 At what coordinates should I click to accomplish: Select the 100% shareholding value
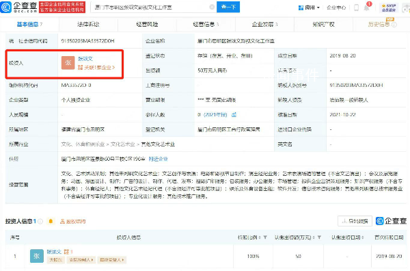tap(253, 256)
